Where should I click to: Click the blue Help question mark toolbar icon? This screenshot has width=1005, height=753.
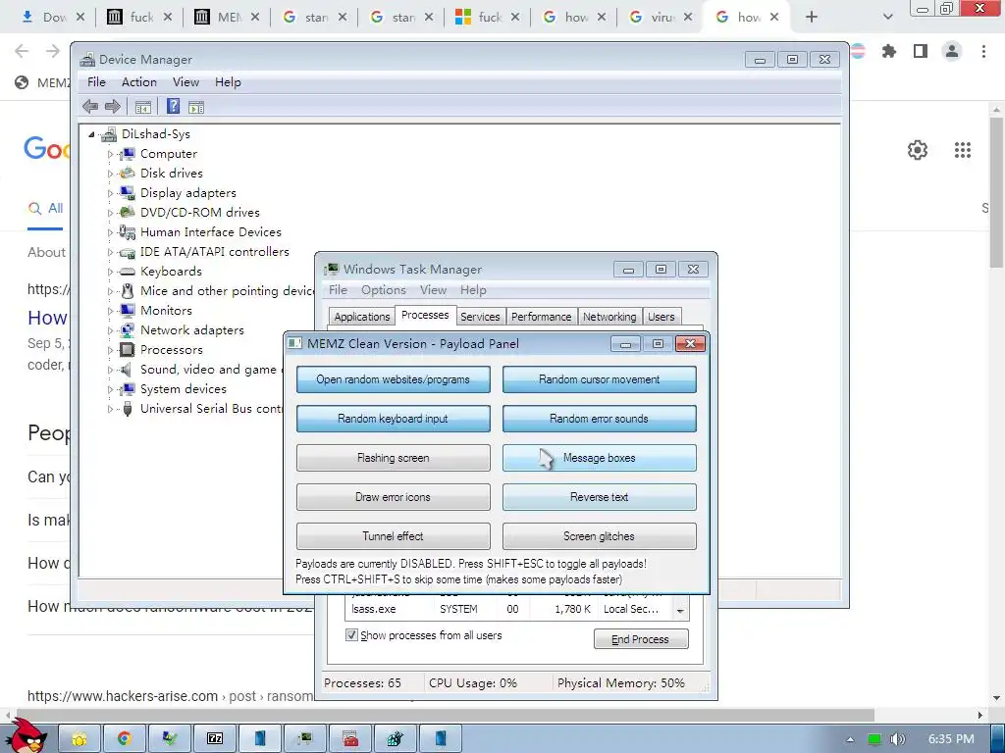point(173,106)
